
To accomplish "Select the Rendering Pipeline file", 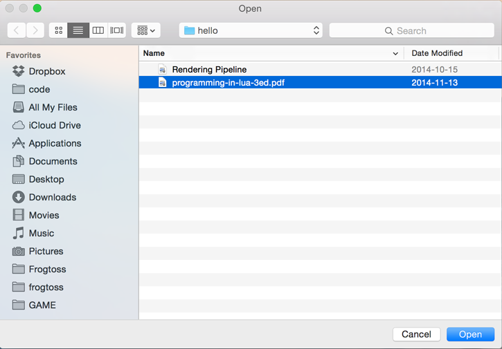I will tap(209, 69).
